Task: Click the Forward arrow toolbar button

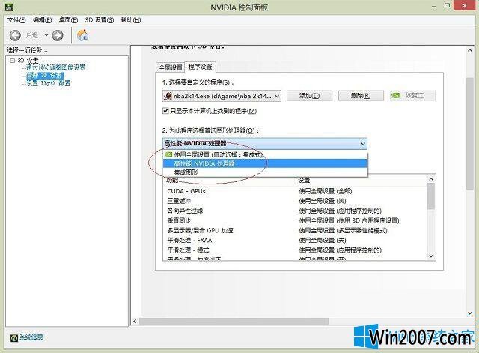Action: pos(58,35)
